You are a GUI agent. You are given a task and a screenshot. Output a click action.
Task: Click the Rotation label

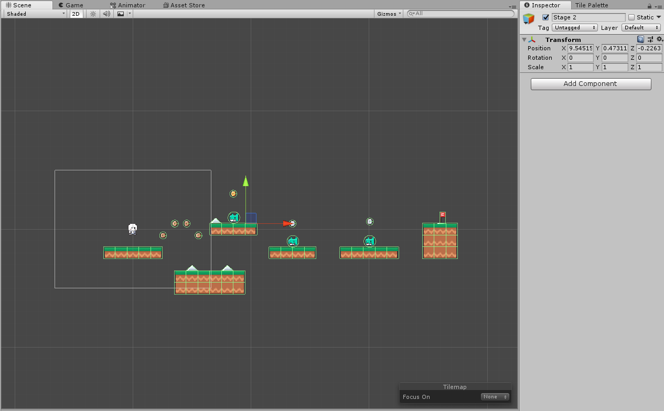pos(540,58)
